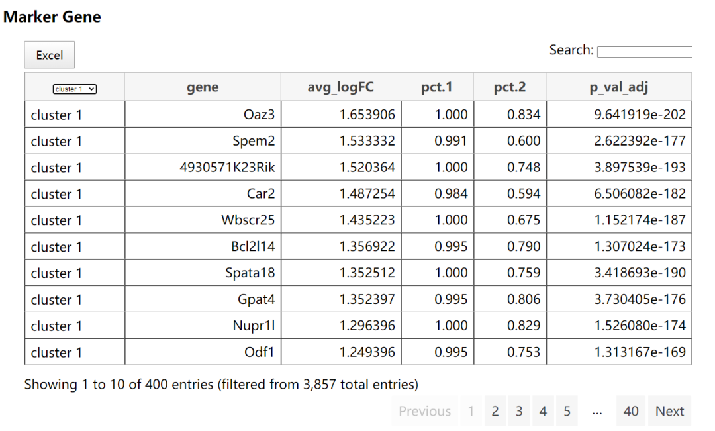Open page 5 of the table
This screenshot has width=715, height=431.
pos(567,411)
